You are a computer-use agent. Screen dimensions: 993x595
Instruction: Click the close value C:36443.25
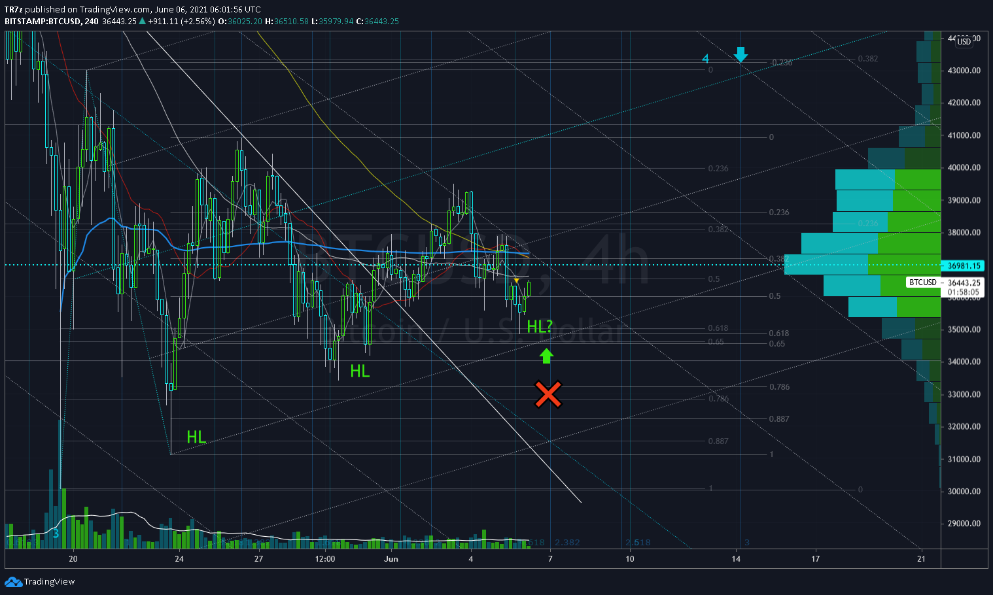click(377, 21)
